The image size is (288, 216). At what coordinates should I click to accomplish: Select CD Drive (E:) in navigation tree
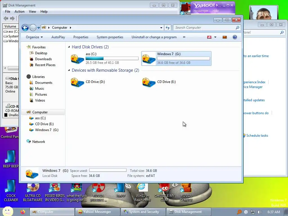coord(44,124)
